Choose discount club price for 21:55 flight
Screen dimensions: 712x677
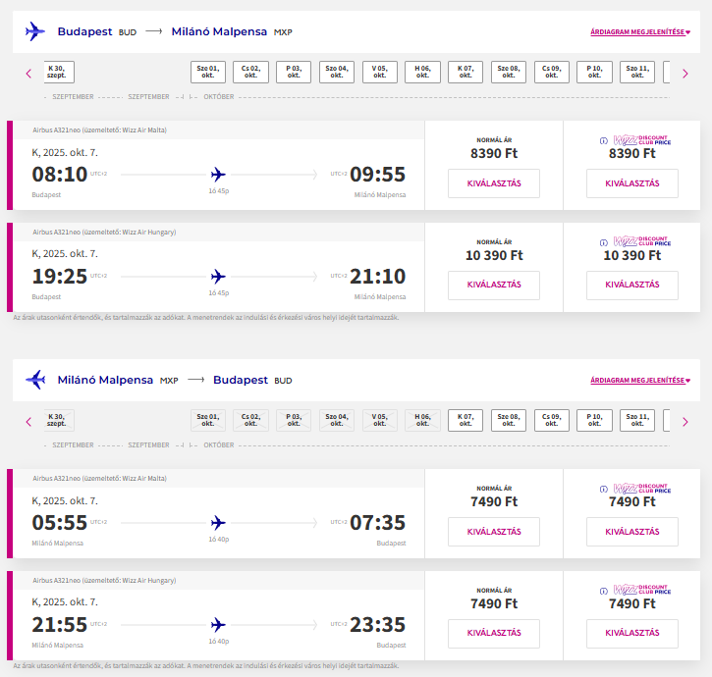(631, 633)
